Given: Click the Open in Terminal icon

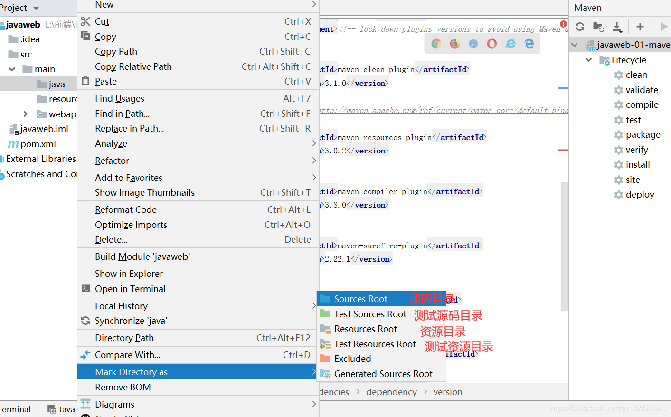Looking at the screenshot, I should [85, 288].
